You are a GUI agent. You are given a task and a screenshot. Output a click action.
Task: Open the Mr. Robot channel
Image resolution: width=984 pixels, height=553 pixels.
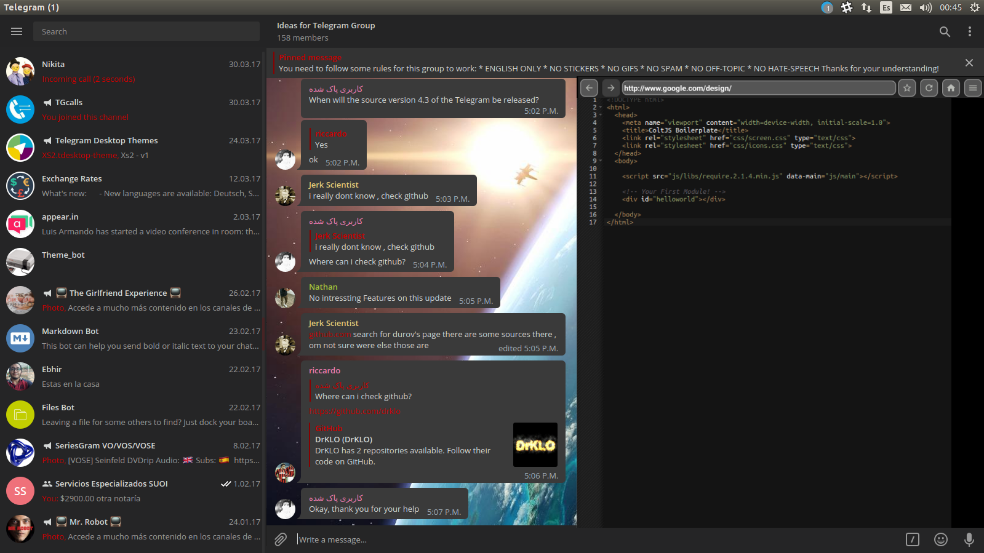point(132,529)
